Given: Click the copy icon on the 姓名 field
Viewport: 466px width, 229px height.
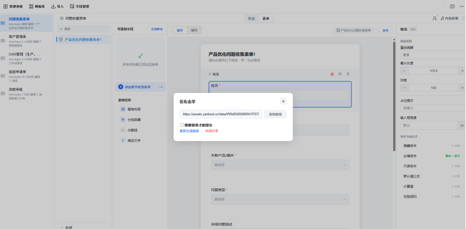Looking at the screenshot, I should (340, 74).
